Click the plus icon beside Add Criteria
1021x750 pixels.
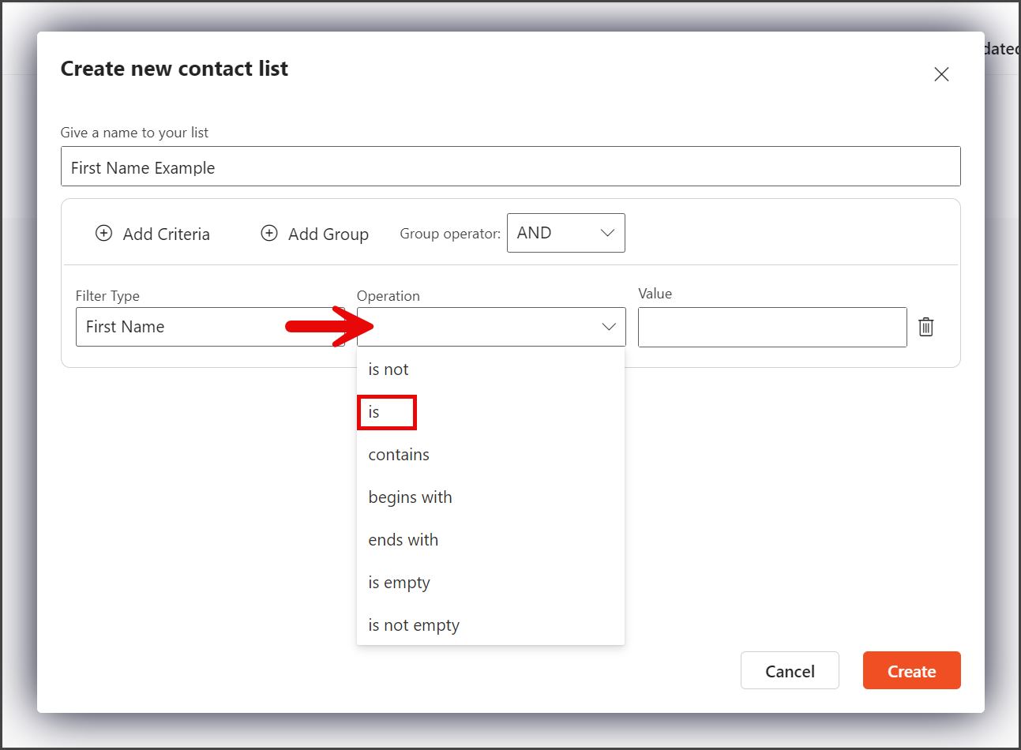click(103, 233)
